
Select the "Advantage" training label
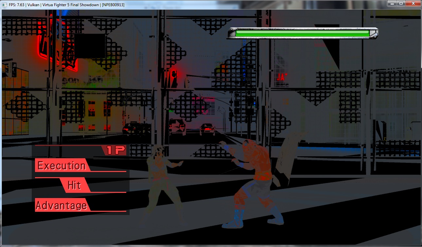click(62, 205)
